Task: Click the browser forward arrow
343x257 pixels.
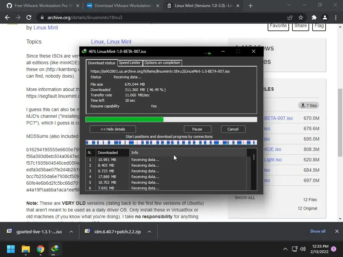Action: (18, 17)
